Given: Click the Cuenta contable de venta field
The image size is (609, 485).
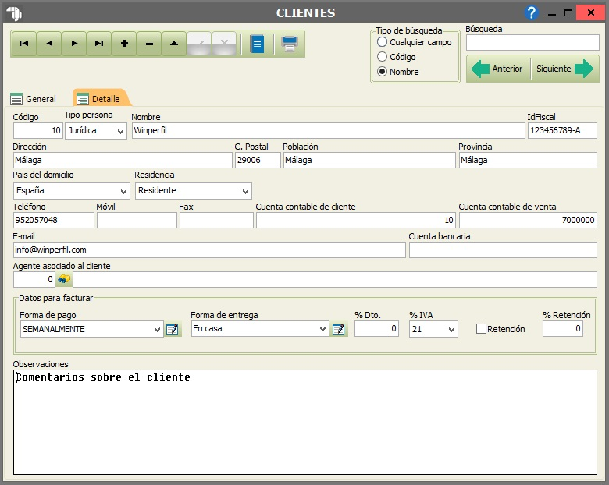Looking at the screenshot, I should point(528,220).
